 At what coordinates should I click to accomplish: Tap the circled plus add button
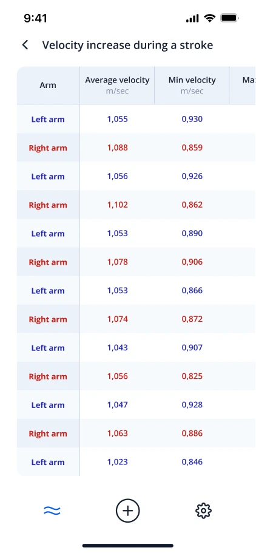127,511
